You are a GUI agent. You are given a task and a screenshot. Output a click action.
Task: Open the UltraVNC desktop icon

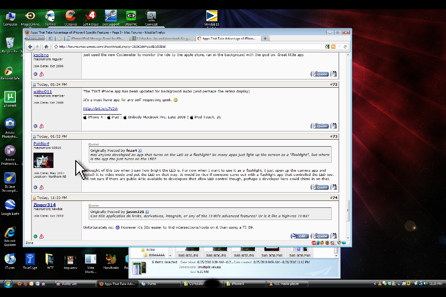click(x=131, y=18)
